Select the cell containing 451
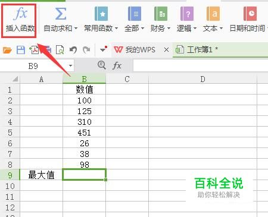268x217 pixels. pos(84,133)
